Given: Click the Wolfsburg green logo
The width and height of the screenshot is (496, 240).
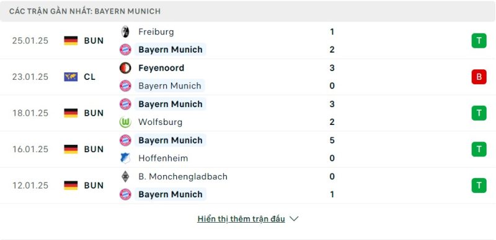Looking at the screenshot, I should pos(125,122).
